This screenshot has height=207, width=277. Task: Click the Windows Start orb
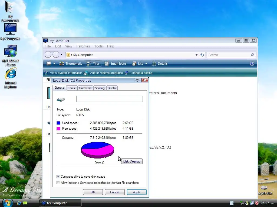[7, 203]
